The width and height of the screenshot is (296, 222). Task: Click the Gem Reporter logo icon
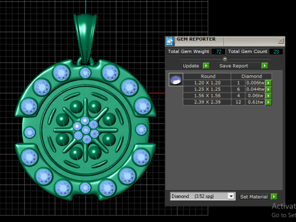point(170,41)
